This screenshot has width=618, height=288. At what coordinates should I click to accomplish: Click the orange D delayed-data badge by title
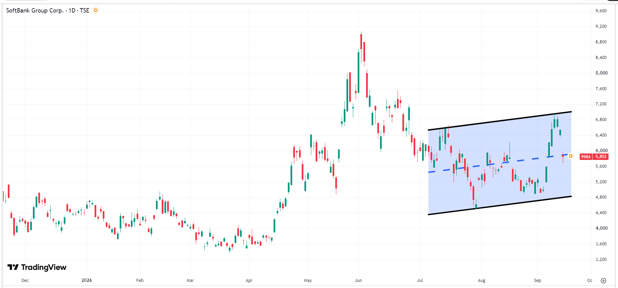(96, 10)
